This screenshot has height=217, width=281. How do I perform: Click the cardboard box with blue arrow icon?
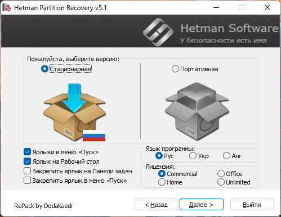click(74, 112)
